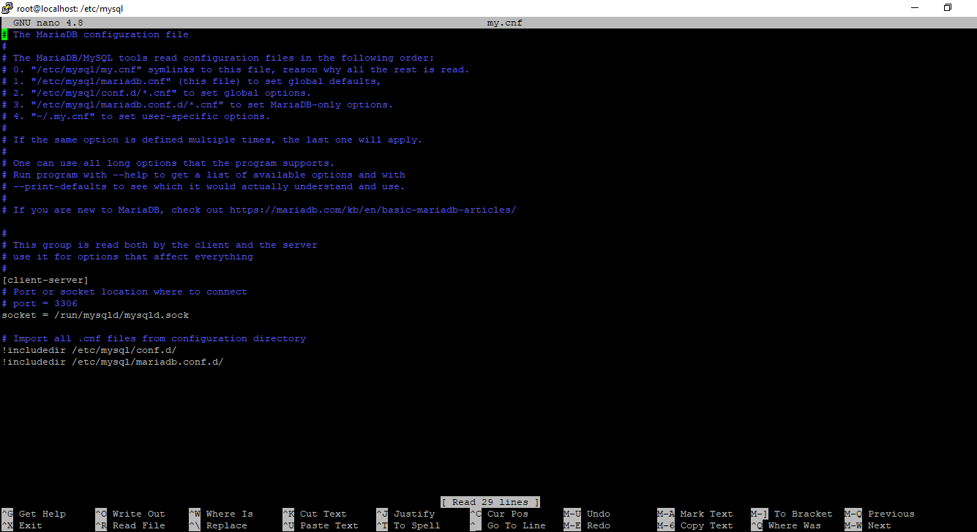
Task: Minimize the PuTTY terminal window
Action: click(913, 8)
